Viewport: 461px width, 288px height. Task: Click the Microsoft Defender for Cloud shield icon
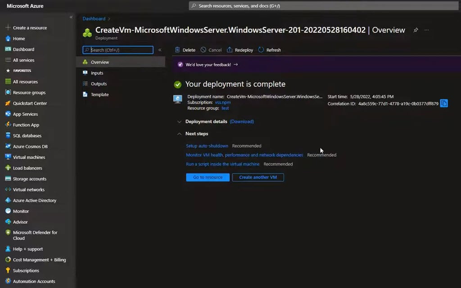tap(8, 233)
